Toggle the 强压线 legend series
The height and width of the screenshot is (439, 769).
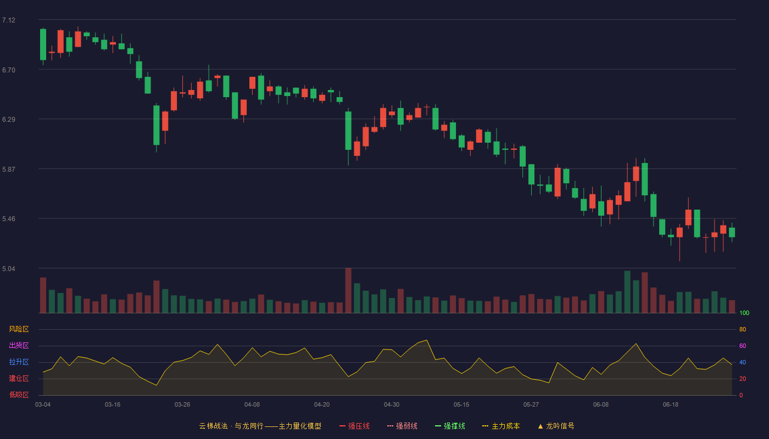[354, 426]
